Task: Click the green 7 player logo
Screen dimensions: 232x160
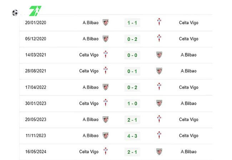Action: (35, 11)
